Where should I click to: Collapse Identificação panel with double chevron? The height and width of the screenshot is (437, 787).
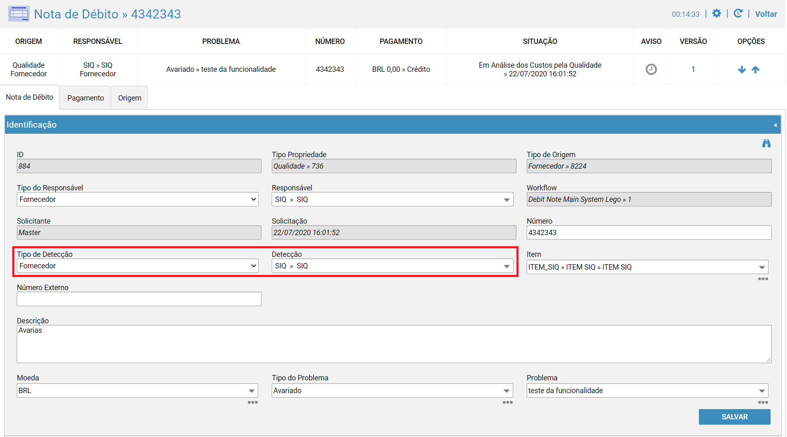(x=776, y=125)
